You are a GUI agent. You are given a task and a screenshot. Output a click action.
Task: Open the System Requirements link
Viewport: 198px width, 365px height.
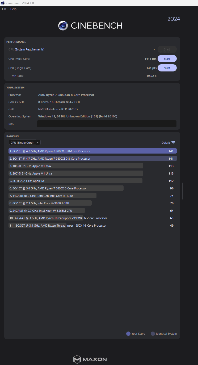30,49
